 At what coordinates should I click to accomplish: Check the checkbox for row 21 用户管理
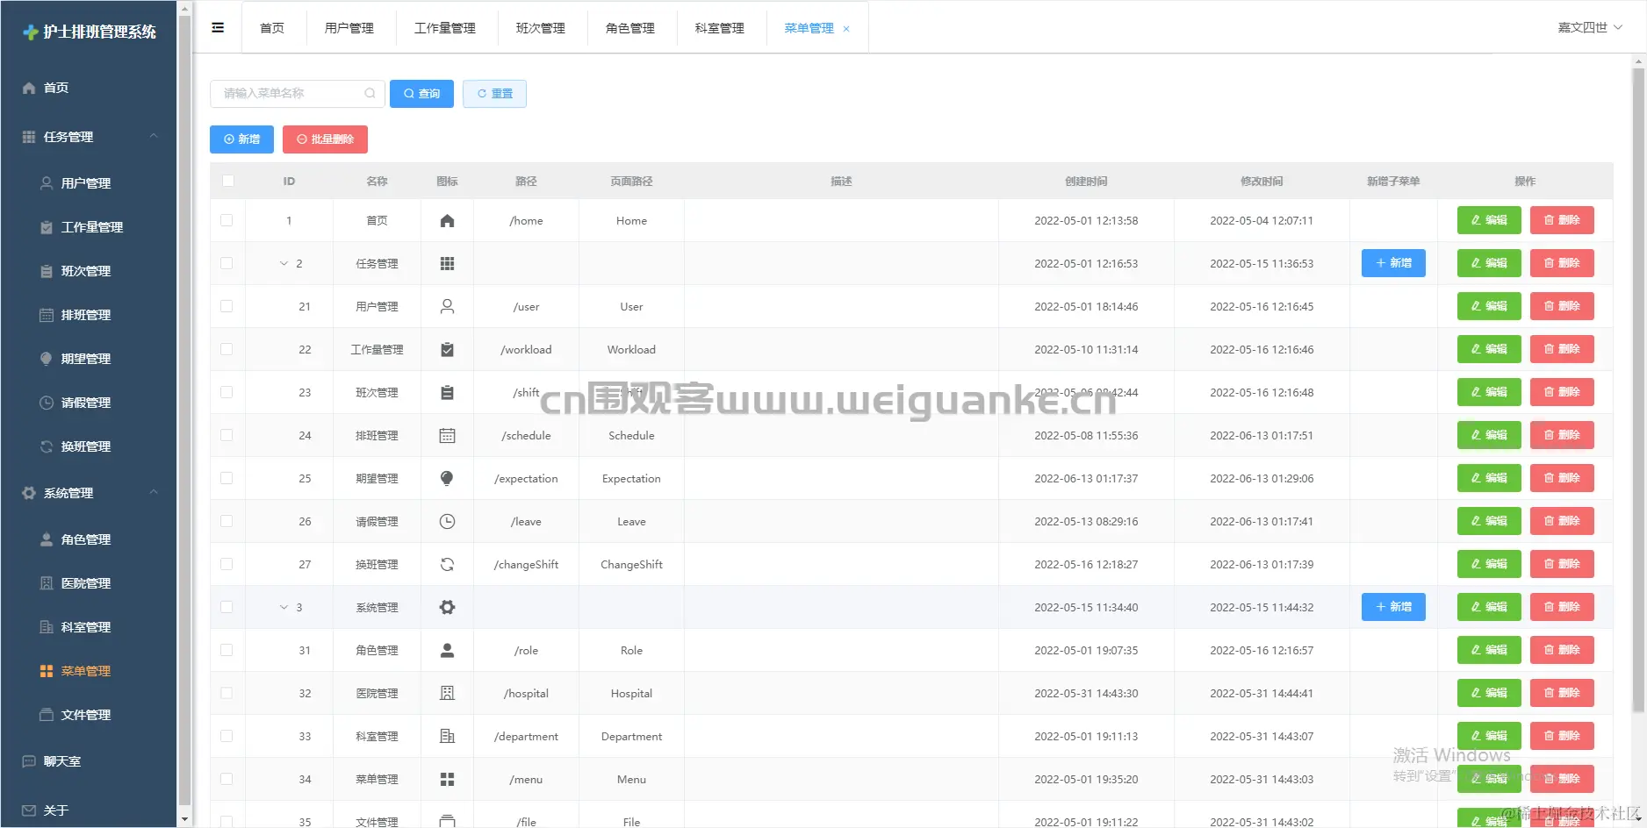click(227, 306)
